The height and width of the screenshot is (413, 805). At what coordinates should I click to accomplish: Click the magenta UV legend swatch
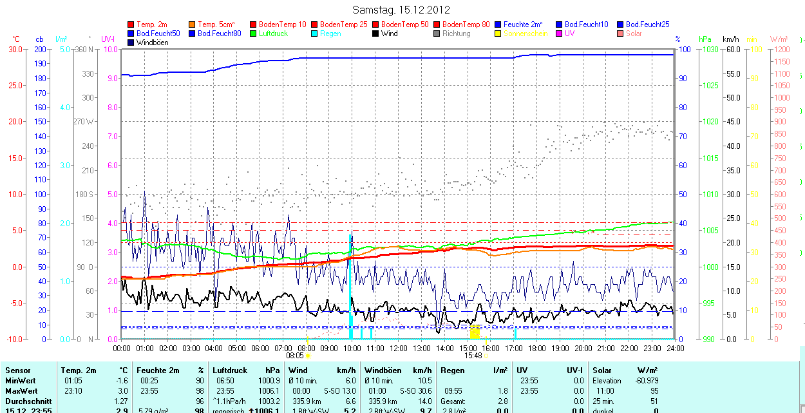click(560, 34)
